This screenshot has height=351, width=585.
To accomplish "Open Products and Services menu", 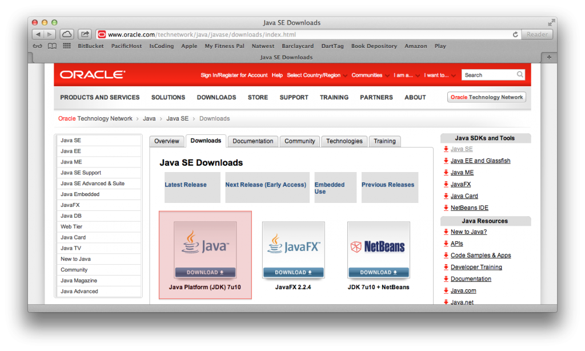I will tap(100, 97).
